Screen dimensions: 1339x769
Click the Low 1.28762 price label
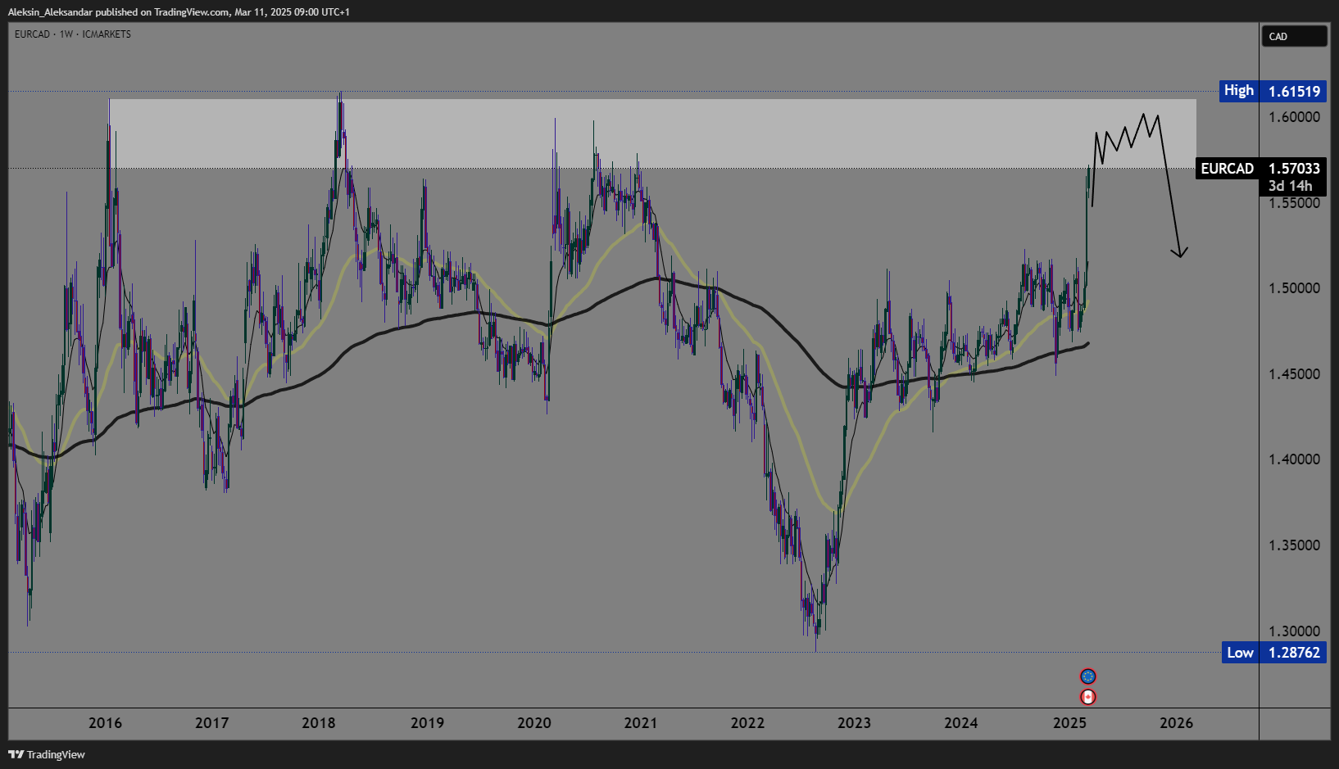1274,653
